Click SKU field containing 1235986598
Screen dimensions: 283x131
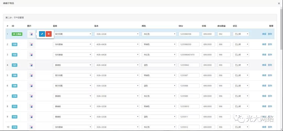pyautogui.click(x=189, y=34)
